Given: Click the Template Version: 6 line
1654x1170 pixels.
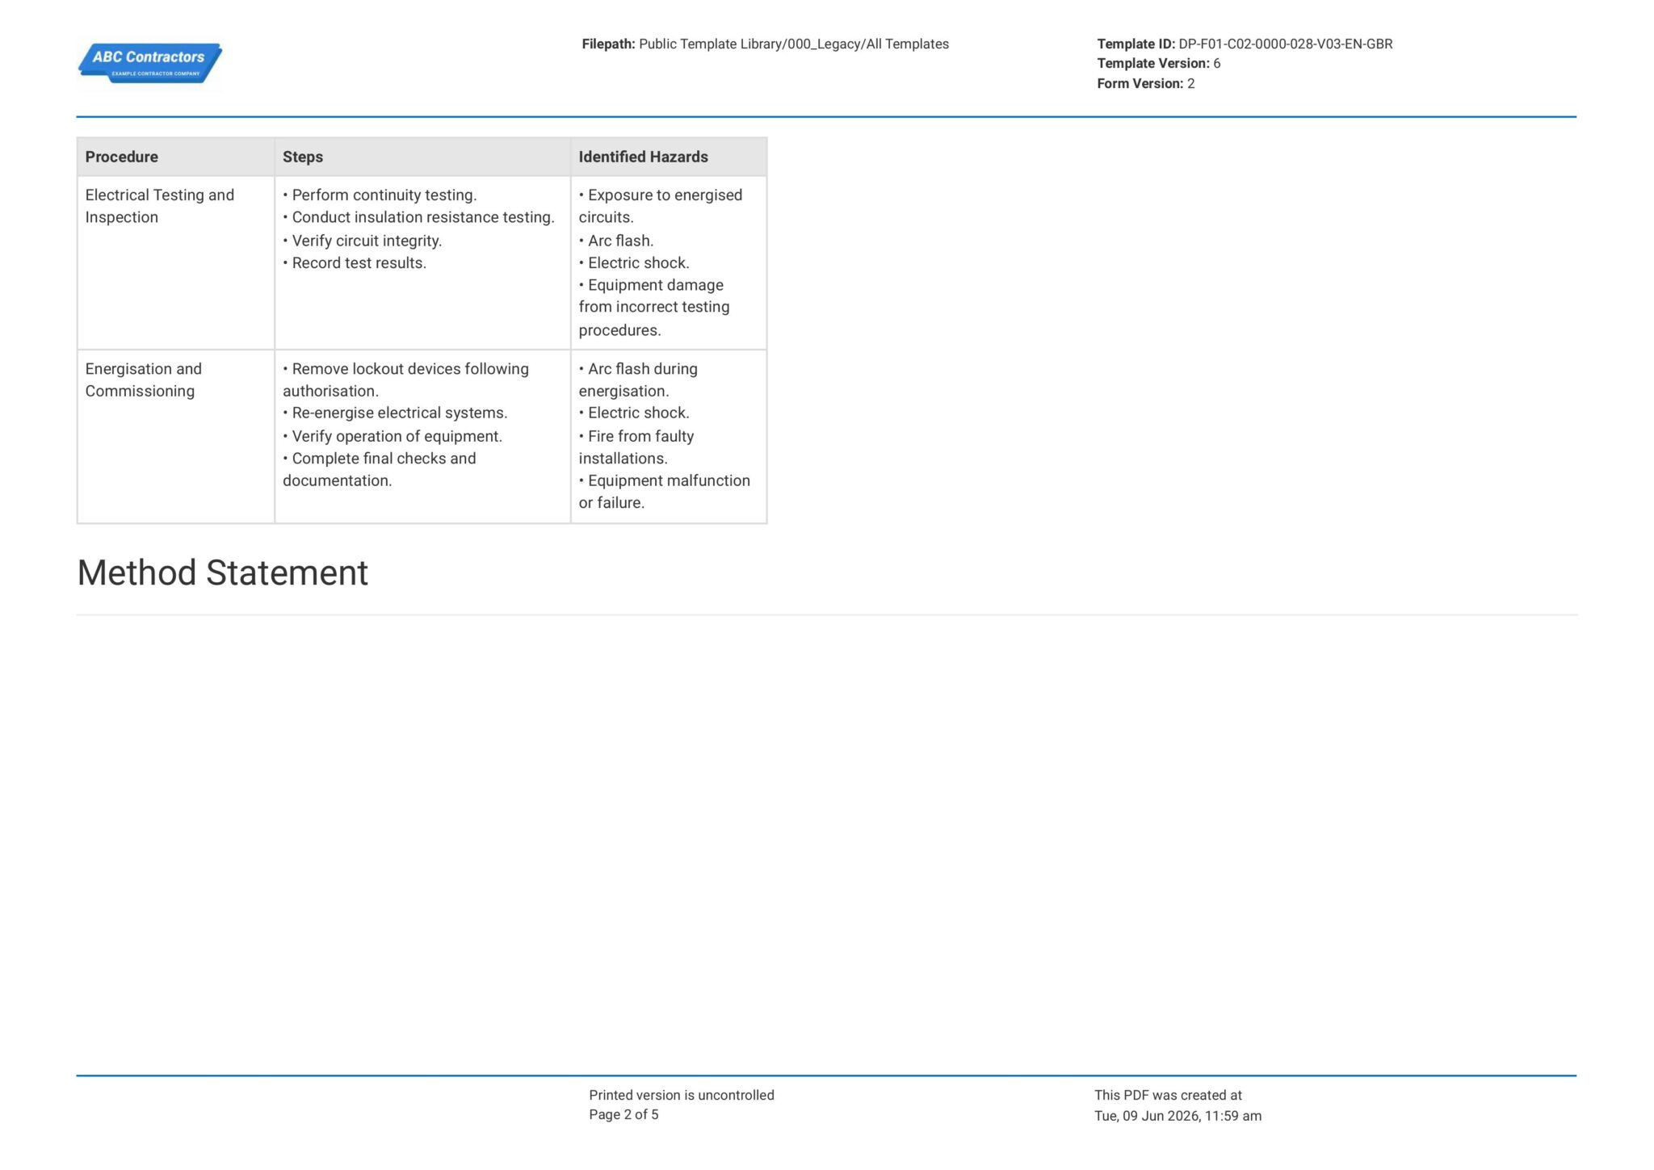Looking at the screenshot, I should (x=1158, y=64).
